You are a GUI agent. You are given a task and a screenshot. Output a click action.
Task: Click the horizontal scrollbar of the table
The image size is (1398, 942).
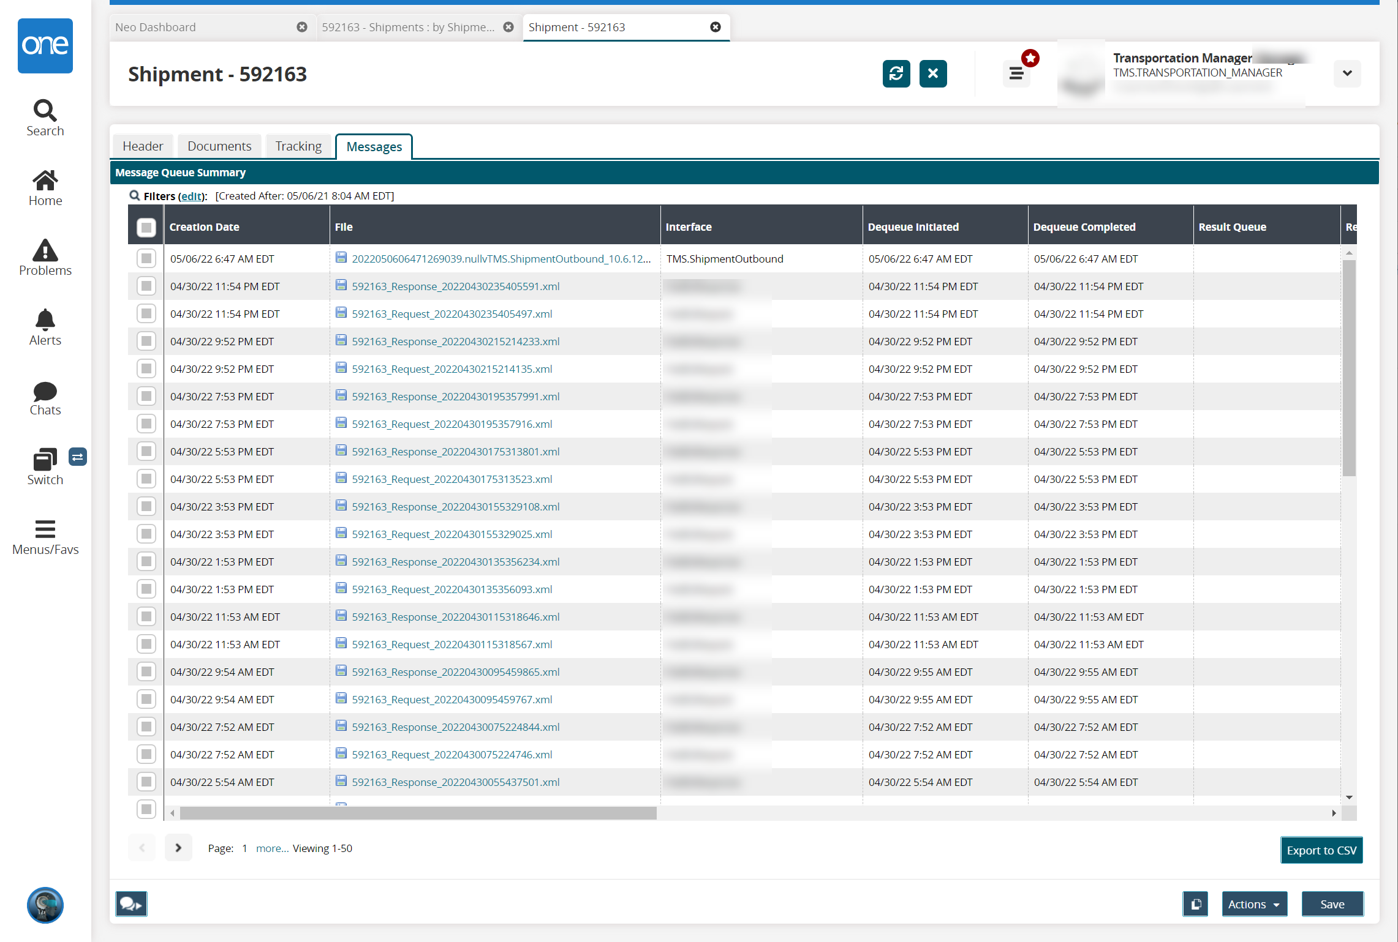coord(418,813)
